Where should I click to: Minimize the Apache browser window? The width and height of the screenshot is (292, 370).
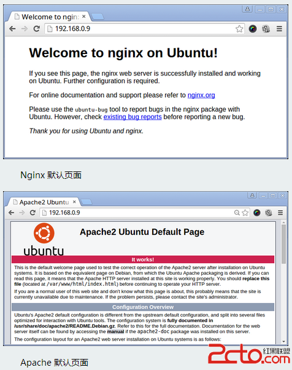tap(263, 195)
